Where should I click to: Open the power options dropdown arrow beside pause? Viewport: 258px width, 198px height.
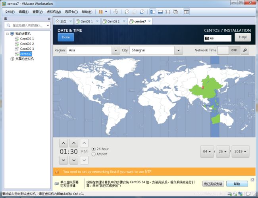[106, 12]
